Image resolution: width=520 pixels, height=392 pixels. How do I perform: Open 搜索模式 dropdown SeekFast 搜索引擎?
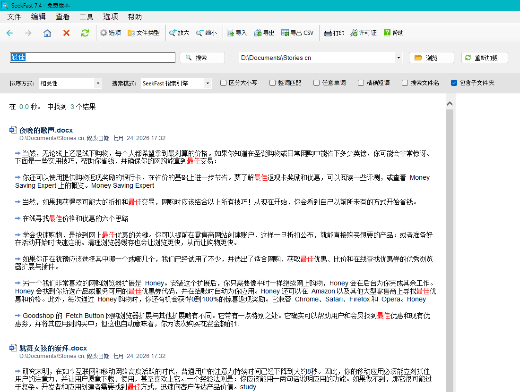176,83
